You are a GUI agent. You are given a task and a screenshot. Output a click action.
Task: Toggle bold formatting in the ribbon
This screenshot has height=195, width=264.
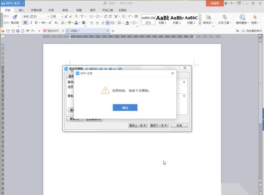(25, 23)
